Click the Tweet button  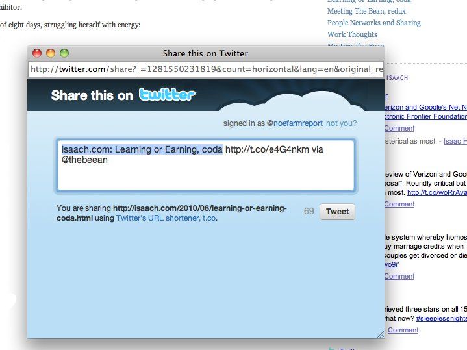coord(337,212)
